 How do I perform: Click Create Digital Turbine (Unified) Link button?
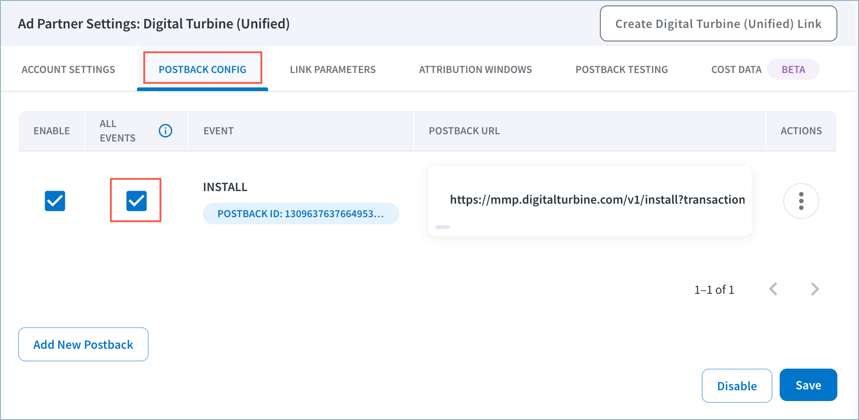718,23
